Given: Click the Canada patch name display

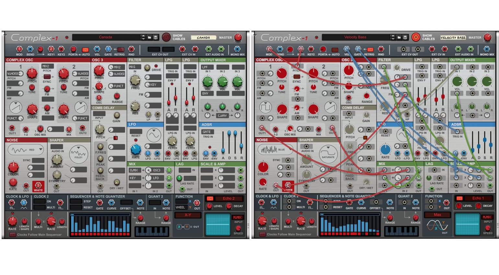Looking at the screenshot, I should 106,37.
